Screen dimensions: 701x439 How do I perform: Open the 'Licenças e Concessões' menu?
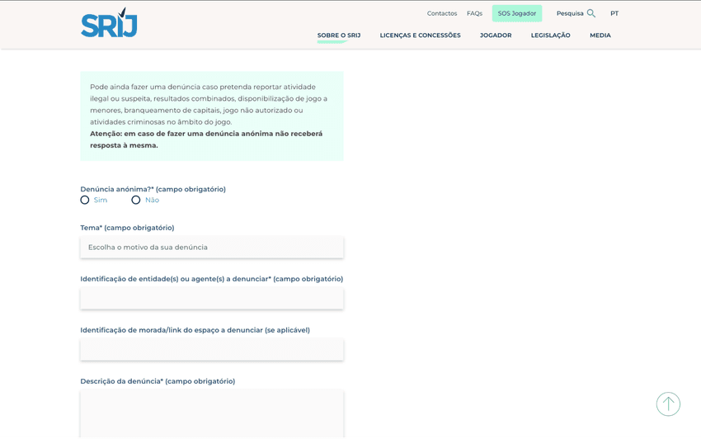[x=420, y=35]
